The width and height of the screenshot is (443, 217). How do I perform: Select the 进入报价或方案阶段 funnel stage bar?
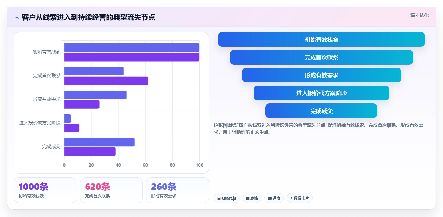[x=321, y=93]
